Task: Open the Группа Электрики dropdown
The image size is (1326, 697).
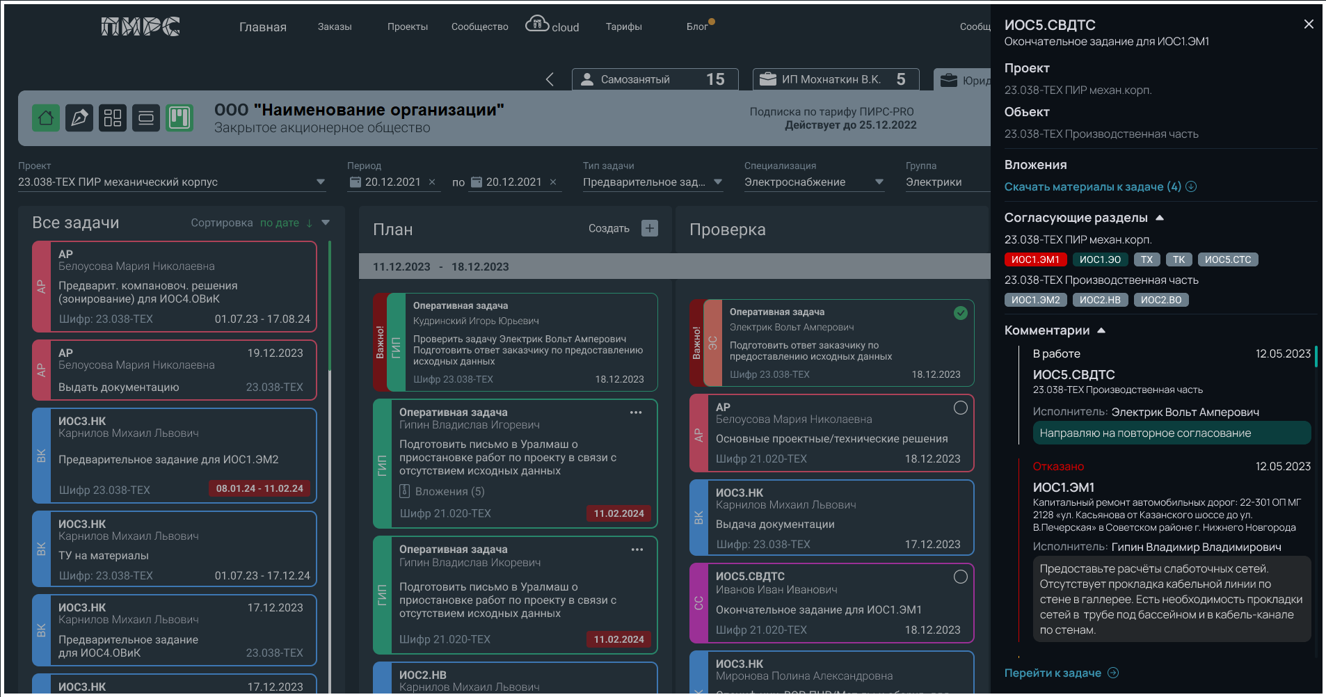Action: [948, 182]
